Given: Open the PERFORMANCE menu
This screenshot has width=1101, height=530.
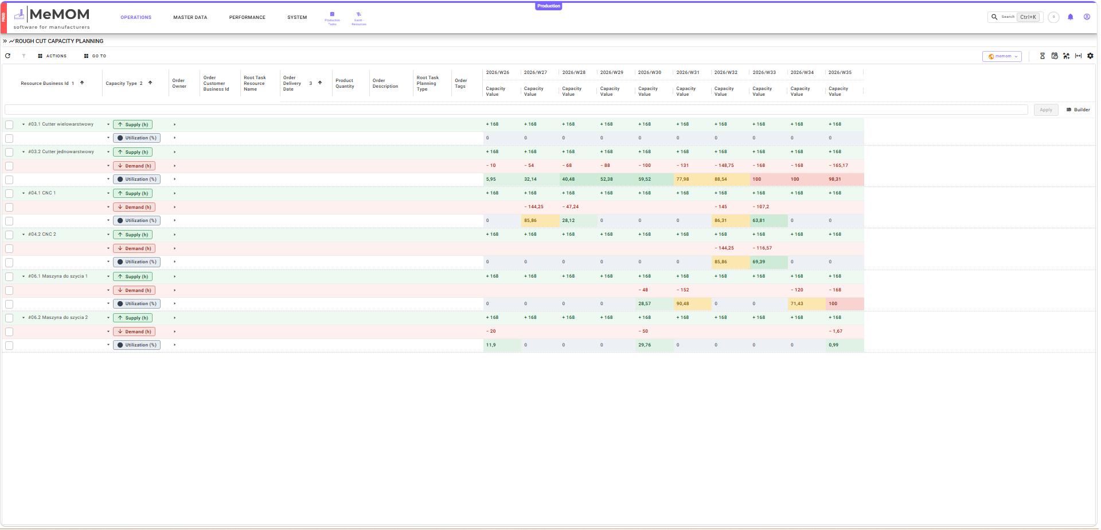Looking at the screenshot, I should (x=247, y=17).
